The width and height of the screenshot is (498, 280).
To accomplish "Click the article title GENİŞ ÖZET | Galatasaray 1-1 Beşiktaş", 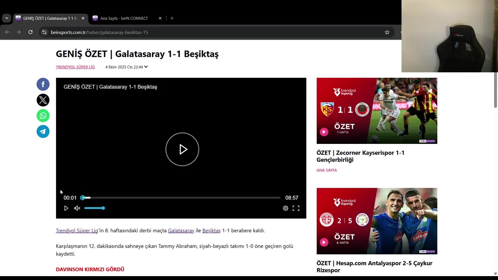I will [x=137, y=54].
